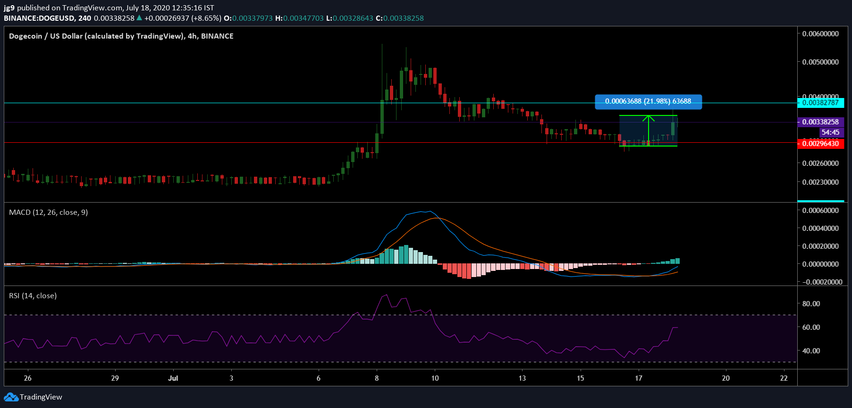Click the date 29 on time axis
The width and height of the screenshot is (852, 408).
[x=115, y=378]
